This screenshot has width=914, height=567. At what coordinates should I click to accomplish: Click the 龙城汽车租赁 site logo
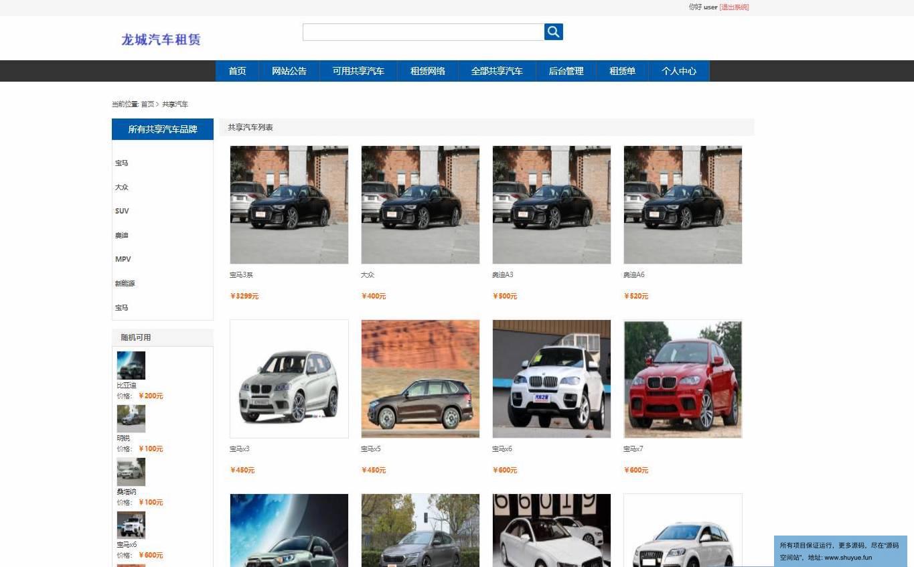pos(161,39)
